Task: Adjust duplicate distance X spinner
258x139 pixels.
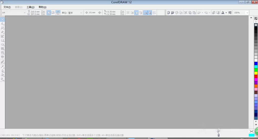Action: coord(122,12)
